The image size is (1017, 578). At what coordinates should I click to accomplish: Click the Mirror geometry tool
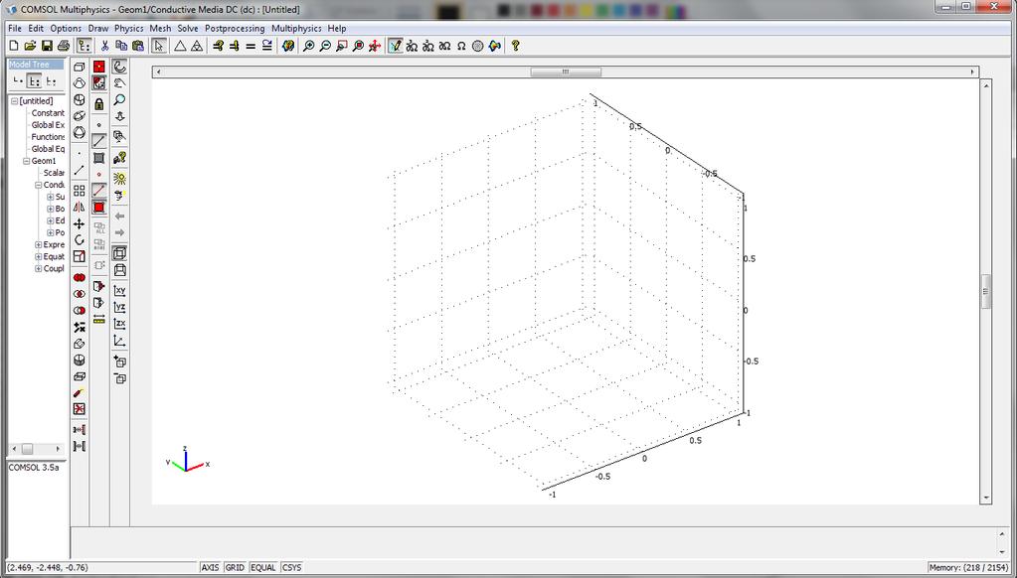pyautogui.click(x=80, y=208)
